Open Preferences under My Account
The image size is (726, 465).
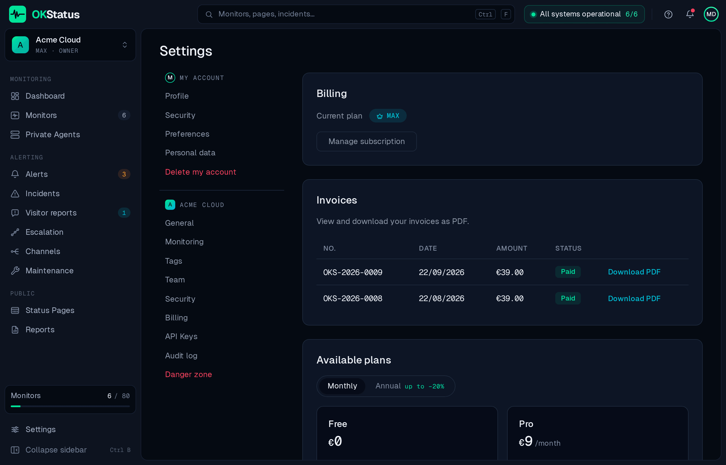pyautogui.click(x=187, y=134)
